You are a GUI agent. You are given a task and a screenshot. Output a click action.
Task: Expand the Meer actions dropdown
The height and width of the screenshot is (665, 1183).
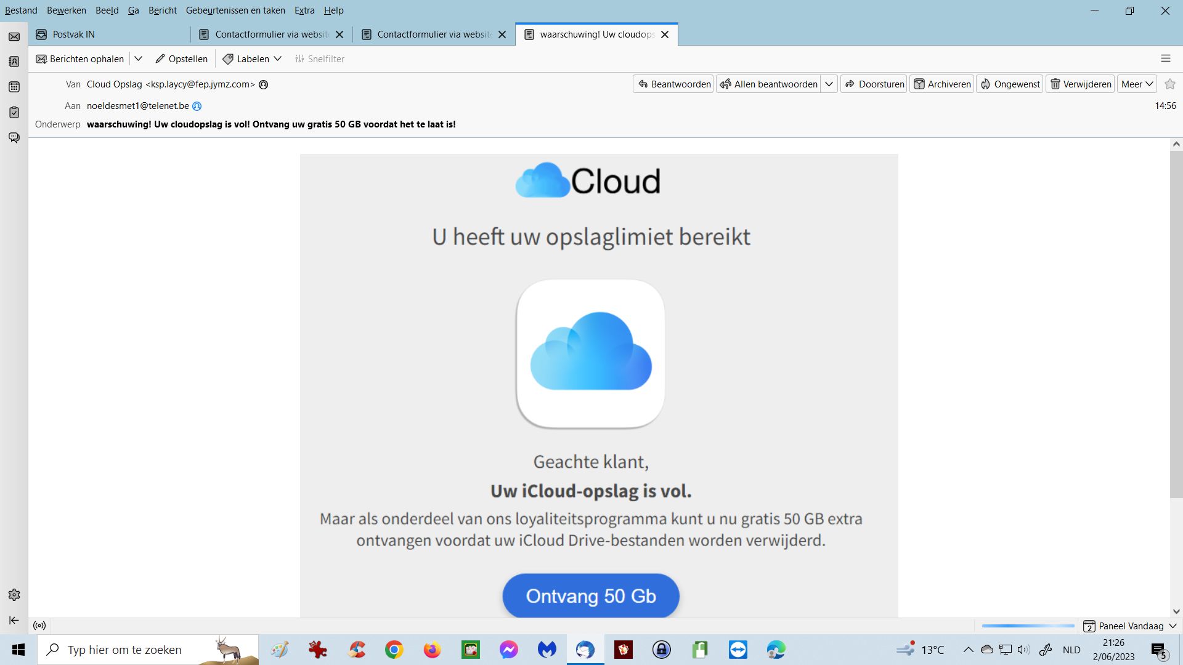click(x=1137, y=84)
